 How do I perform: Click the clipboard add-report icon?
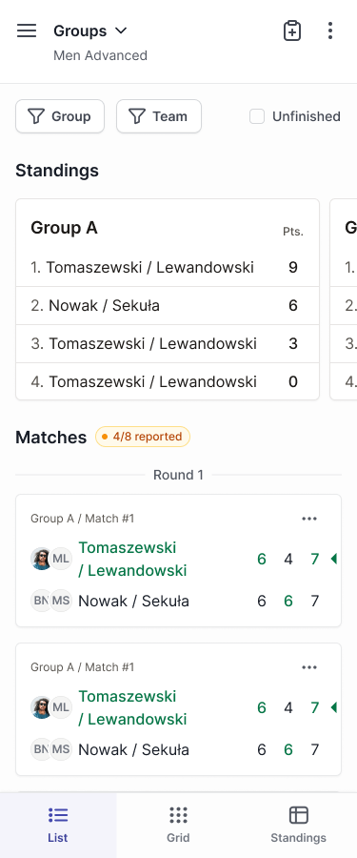pos(292,31)
